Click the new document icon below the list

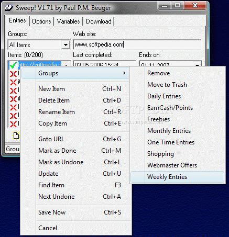click(x=16, y=136)
